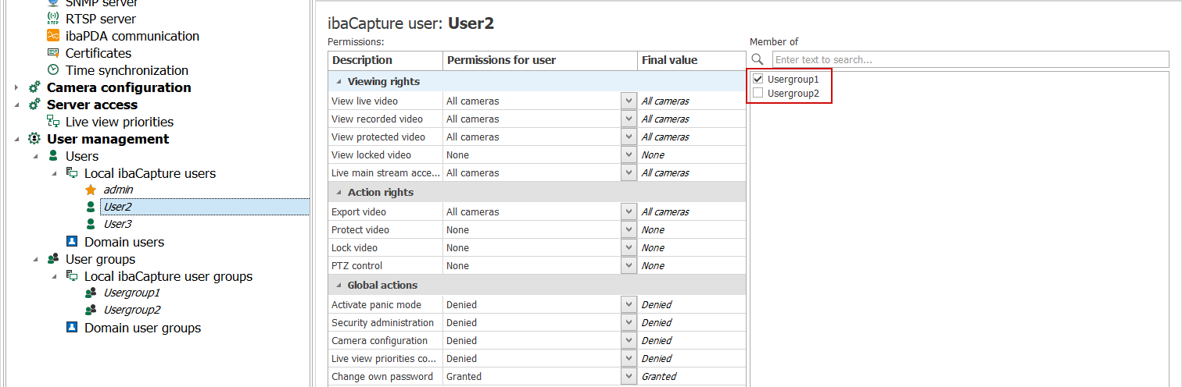1182x387 pixels.
Task: Click the User management gear icon
Action: (34, 139)
